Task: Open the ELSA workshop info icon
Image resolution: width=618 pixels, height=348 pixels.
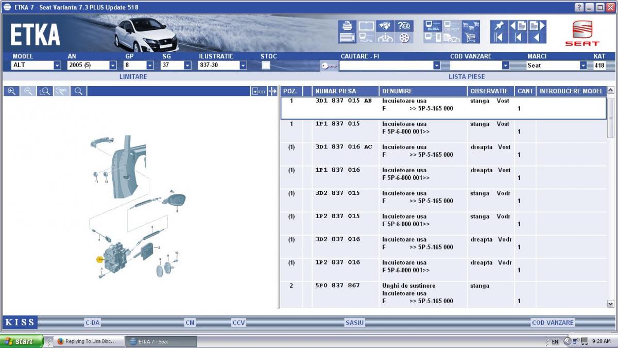Action: [433, 26]
